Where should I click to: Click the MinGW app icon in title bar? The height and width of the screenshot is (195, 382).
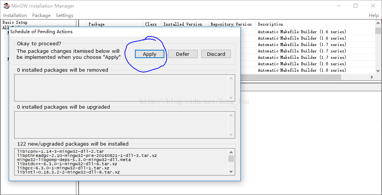tap(6, 6)
